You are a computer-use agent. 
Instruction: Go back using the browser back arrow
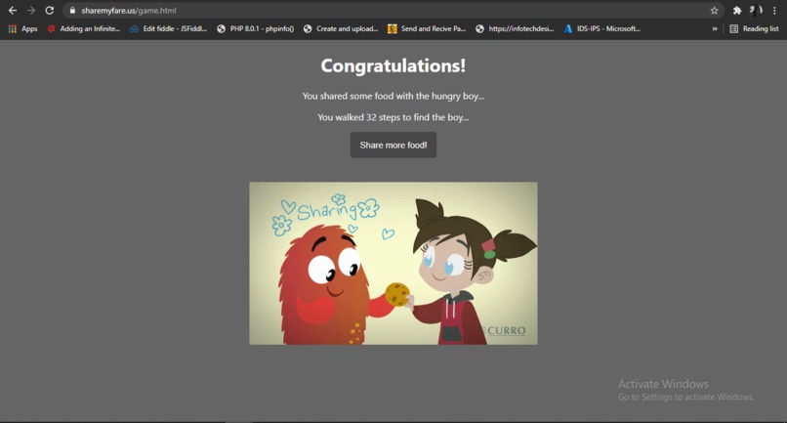point(13,11)
